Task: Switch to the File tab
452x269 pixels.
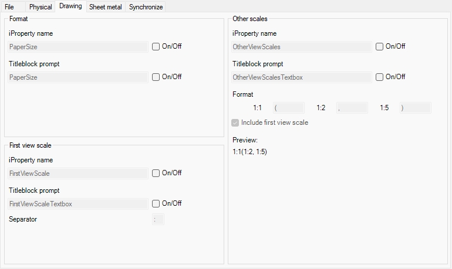Action: tap(9, 7)
